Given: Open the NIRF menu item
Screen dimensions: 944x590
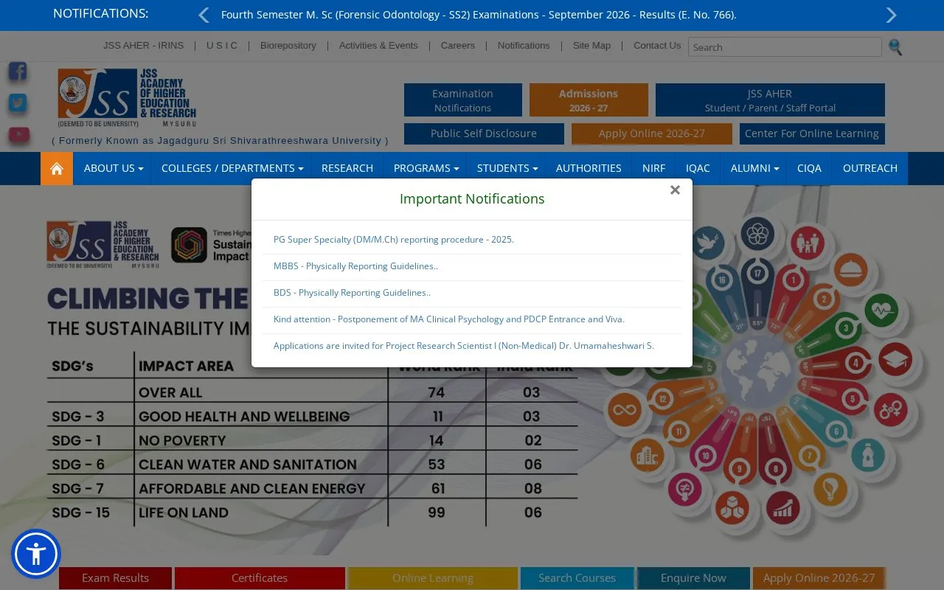Looking at the screenshot, I should [x=653, y=168].
